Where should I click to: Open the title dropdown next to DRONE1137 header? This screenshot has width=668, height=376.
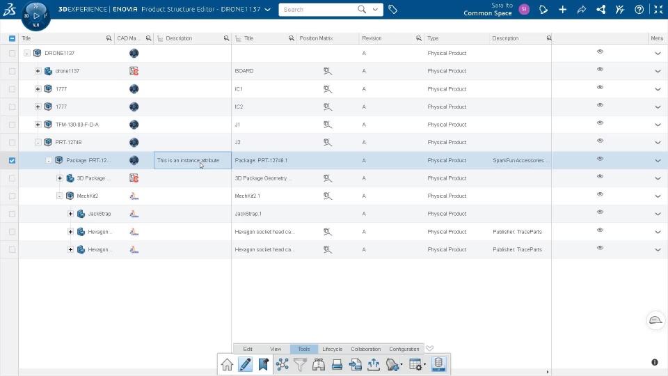[267, 9]
